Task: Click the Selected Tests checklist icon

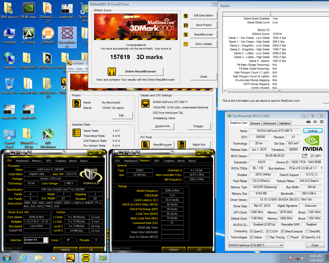Action: pyautogui.click(x=77, y=133)
